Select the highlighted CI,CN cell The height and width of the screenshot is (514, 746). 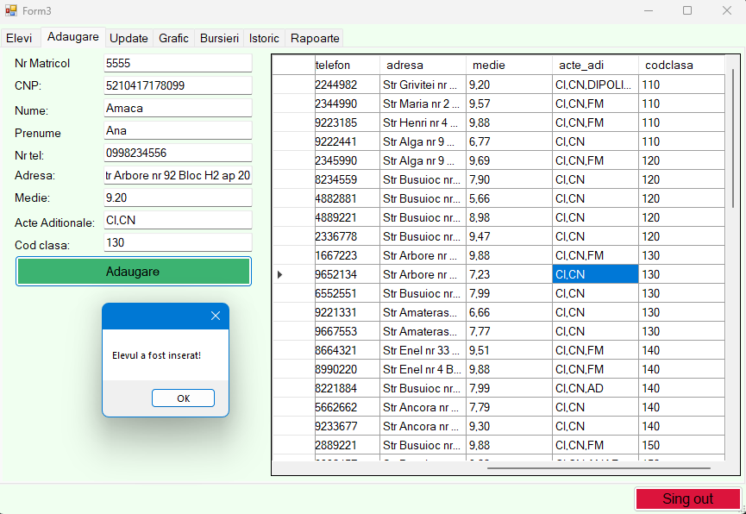point(595,274)
